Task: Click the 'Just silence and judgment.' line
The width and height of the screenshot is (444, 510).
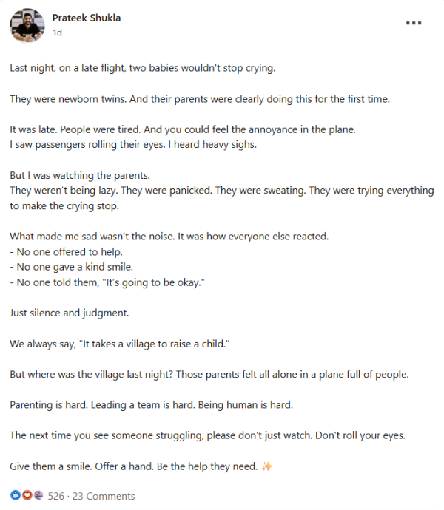Action: 70,313
